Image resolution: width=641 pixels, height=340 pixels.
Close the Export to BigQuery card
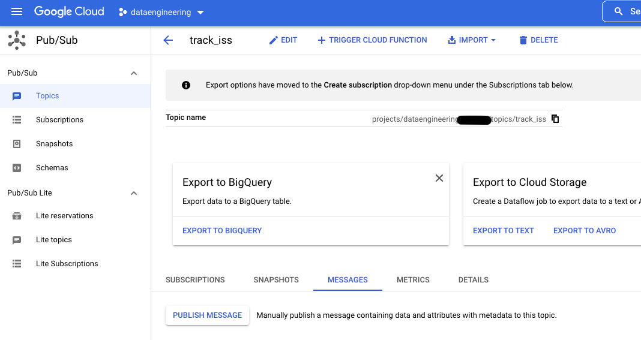pos(439,178)
